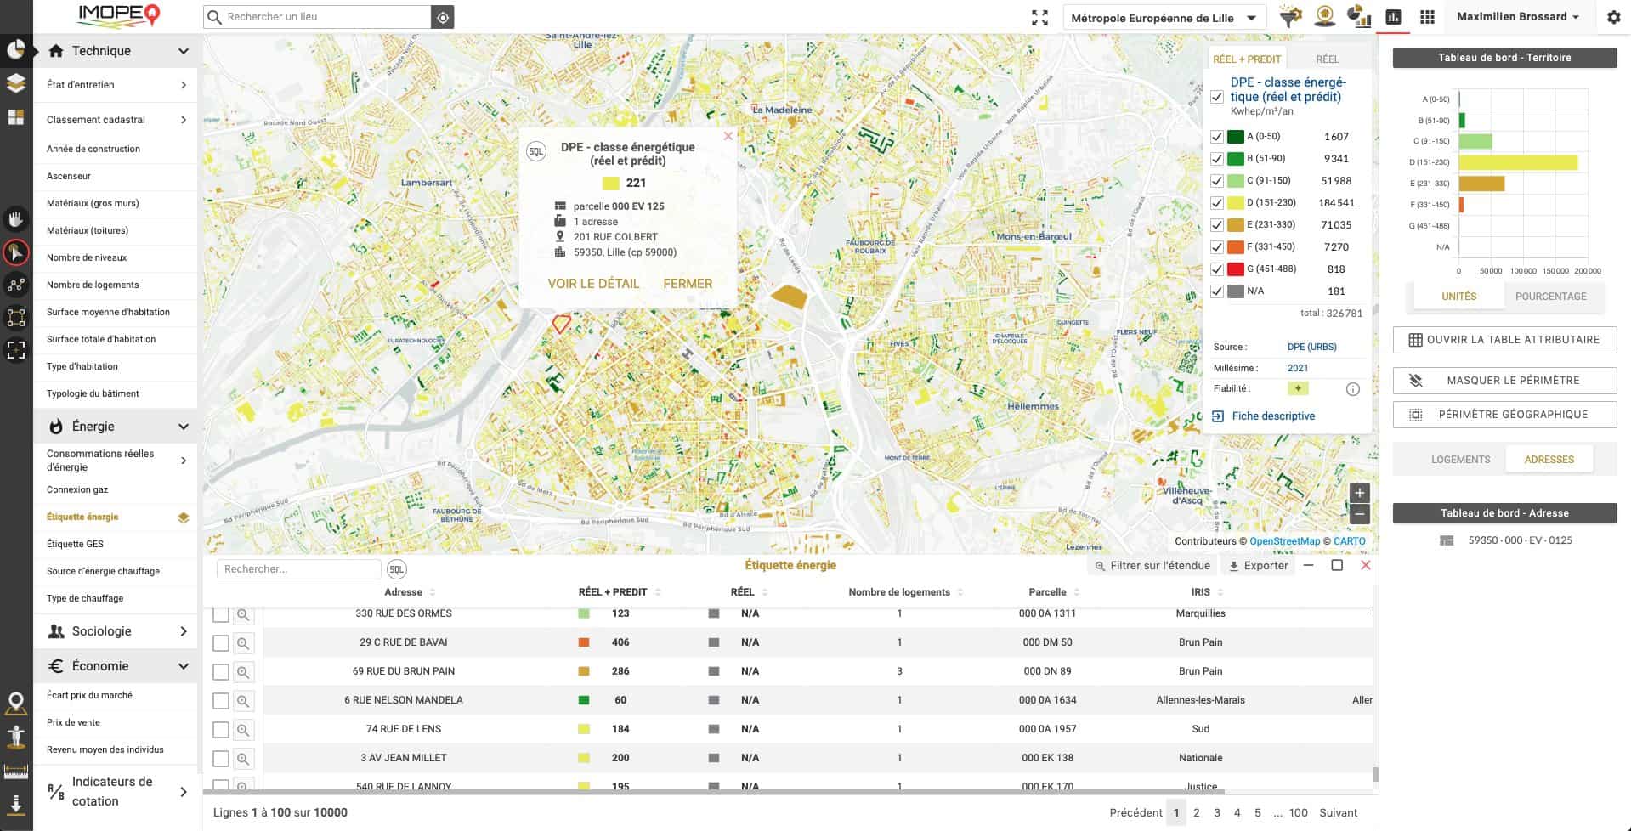Viewport: 1631px width, 831px height.
Task: Activate the street view pegman tool
Action: point(16,736)
